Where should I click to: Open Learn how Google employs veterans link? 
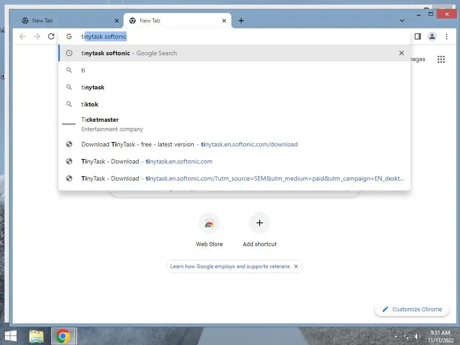pos(230,266)
